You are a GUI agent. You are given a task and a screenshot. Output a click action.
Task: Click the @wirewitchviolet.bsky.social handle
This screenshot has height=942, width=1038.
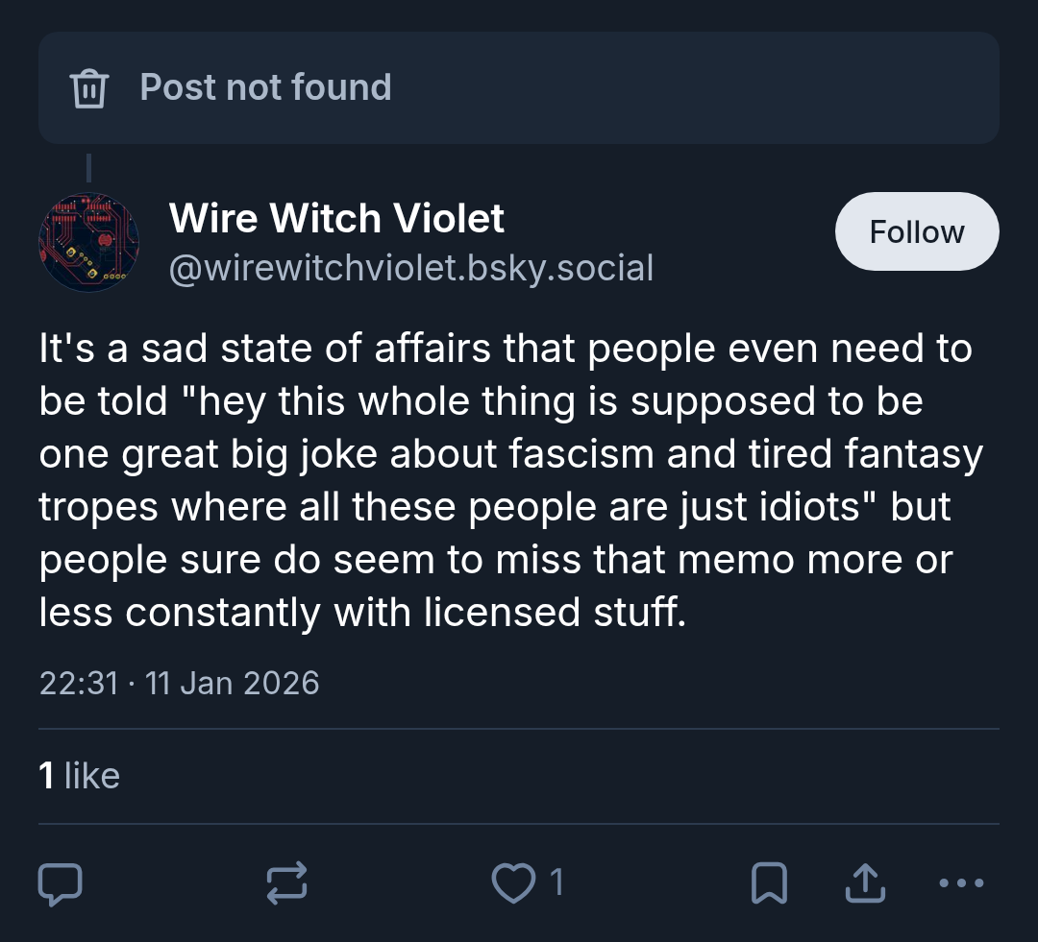[411, 268]
